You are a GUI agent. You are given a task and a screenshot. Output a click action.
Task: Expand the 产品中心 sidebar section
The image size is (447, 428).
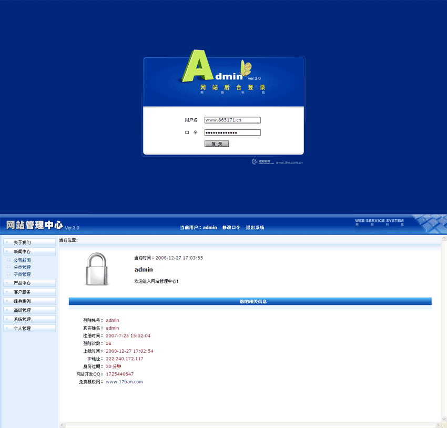29,283
